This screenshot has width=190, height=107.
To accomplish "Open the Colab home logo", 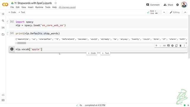I will click(5, 5).
